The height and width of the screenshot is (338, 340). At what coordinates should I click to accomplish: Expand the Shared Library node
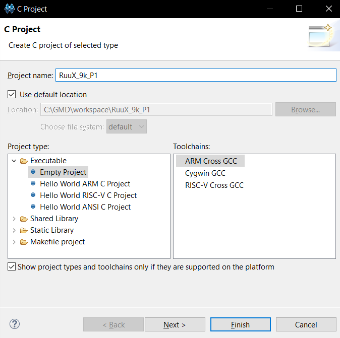pyautogui.click(x=14, y=219)
